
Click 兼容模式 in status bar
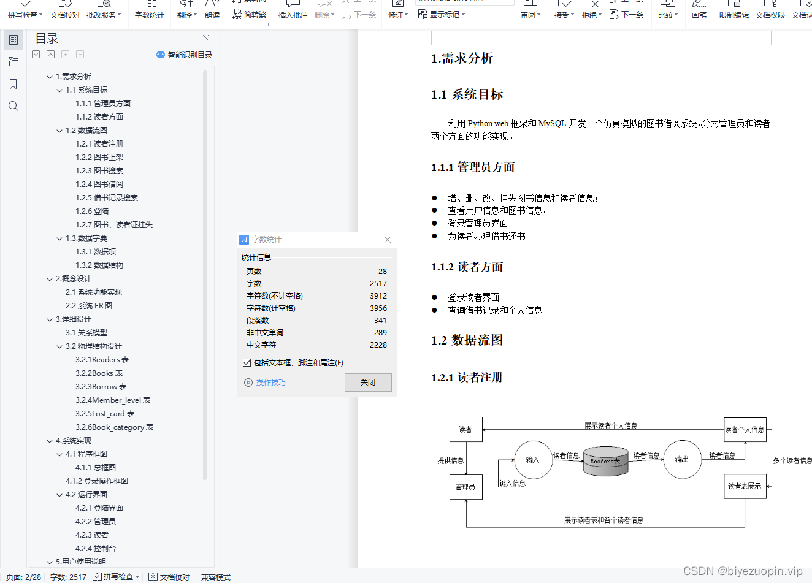click(216, 577)
